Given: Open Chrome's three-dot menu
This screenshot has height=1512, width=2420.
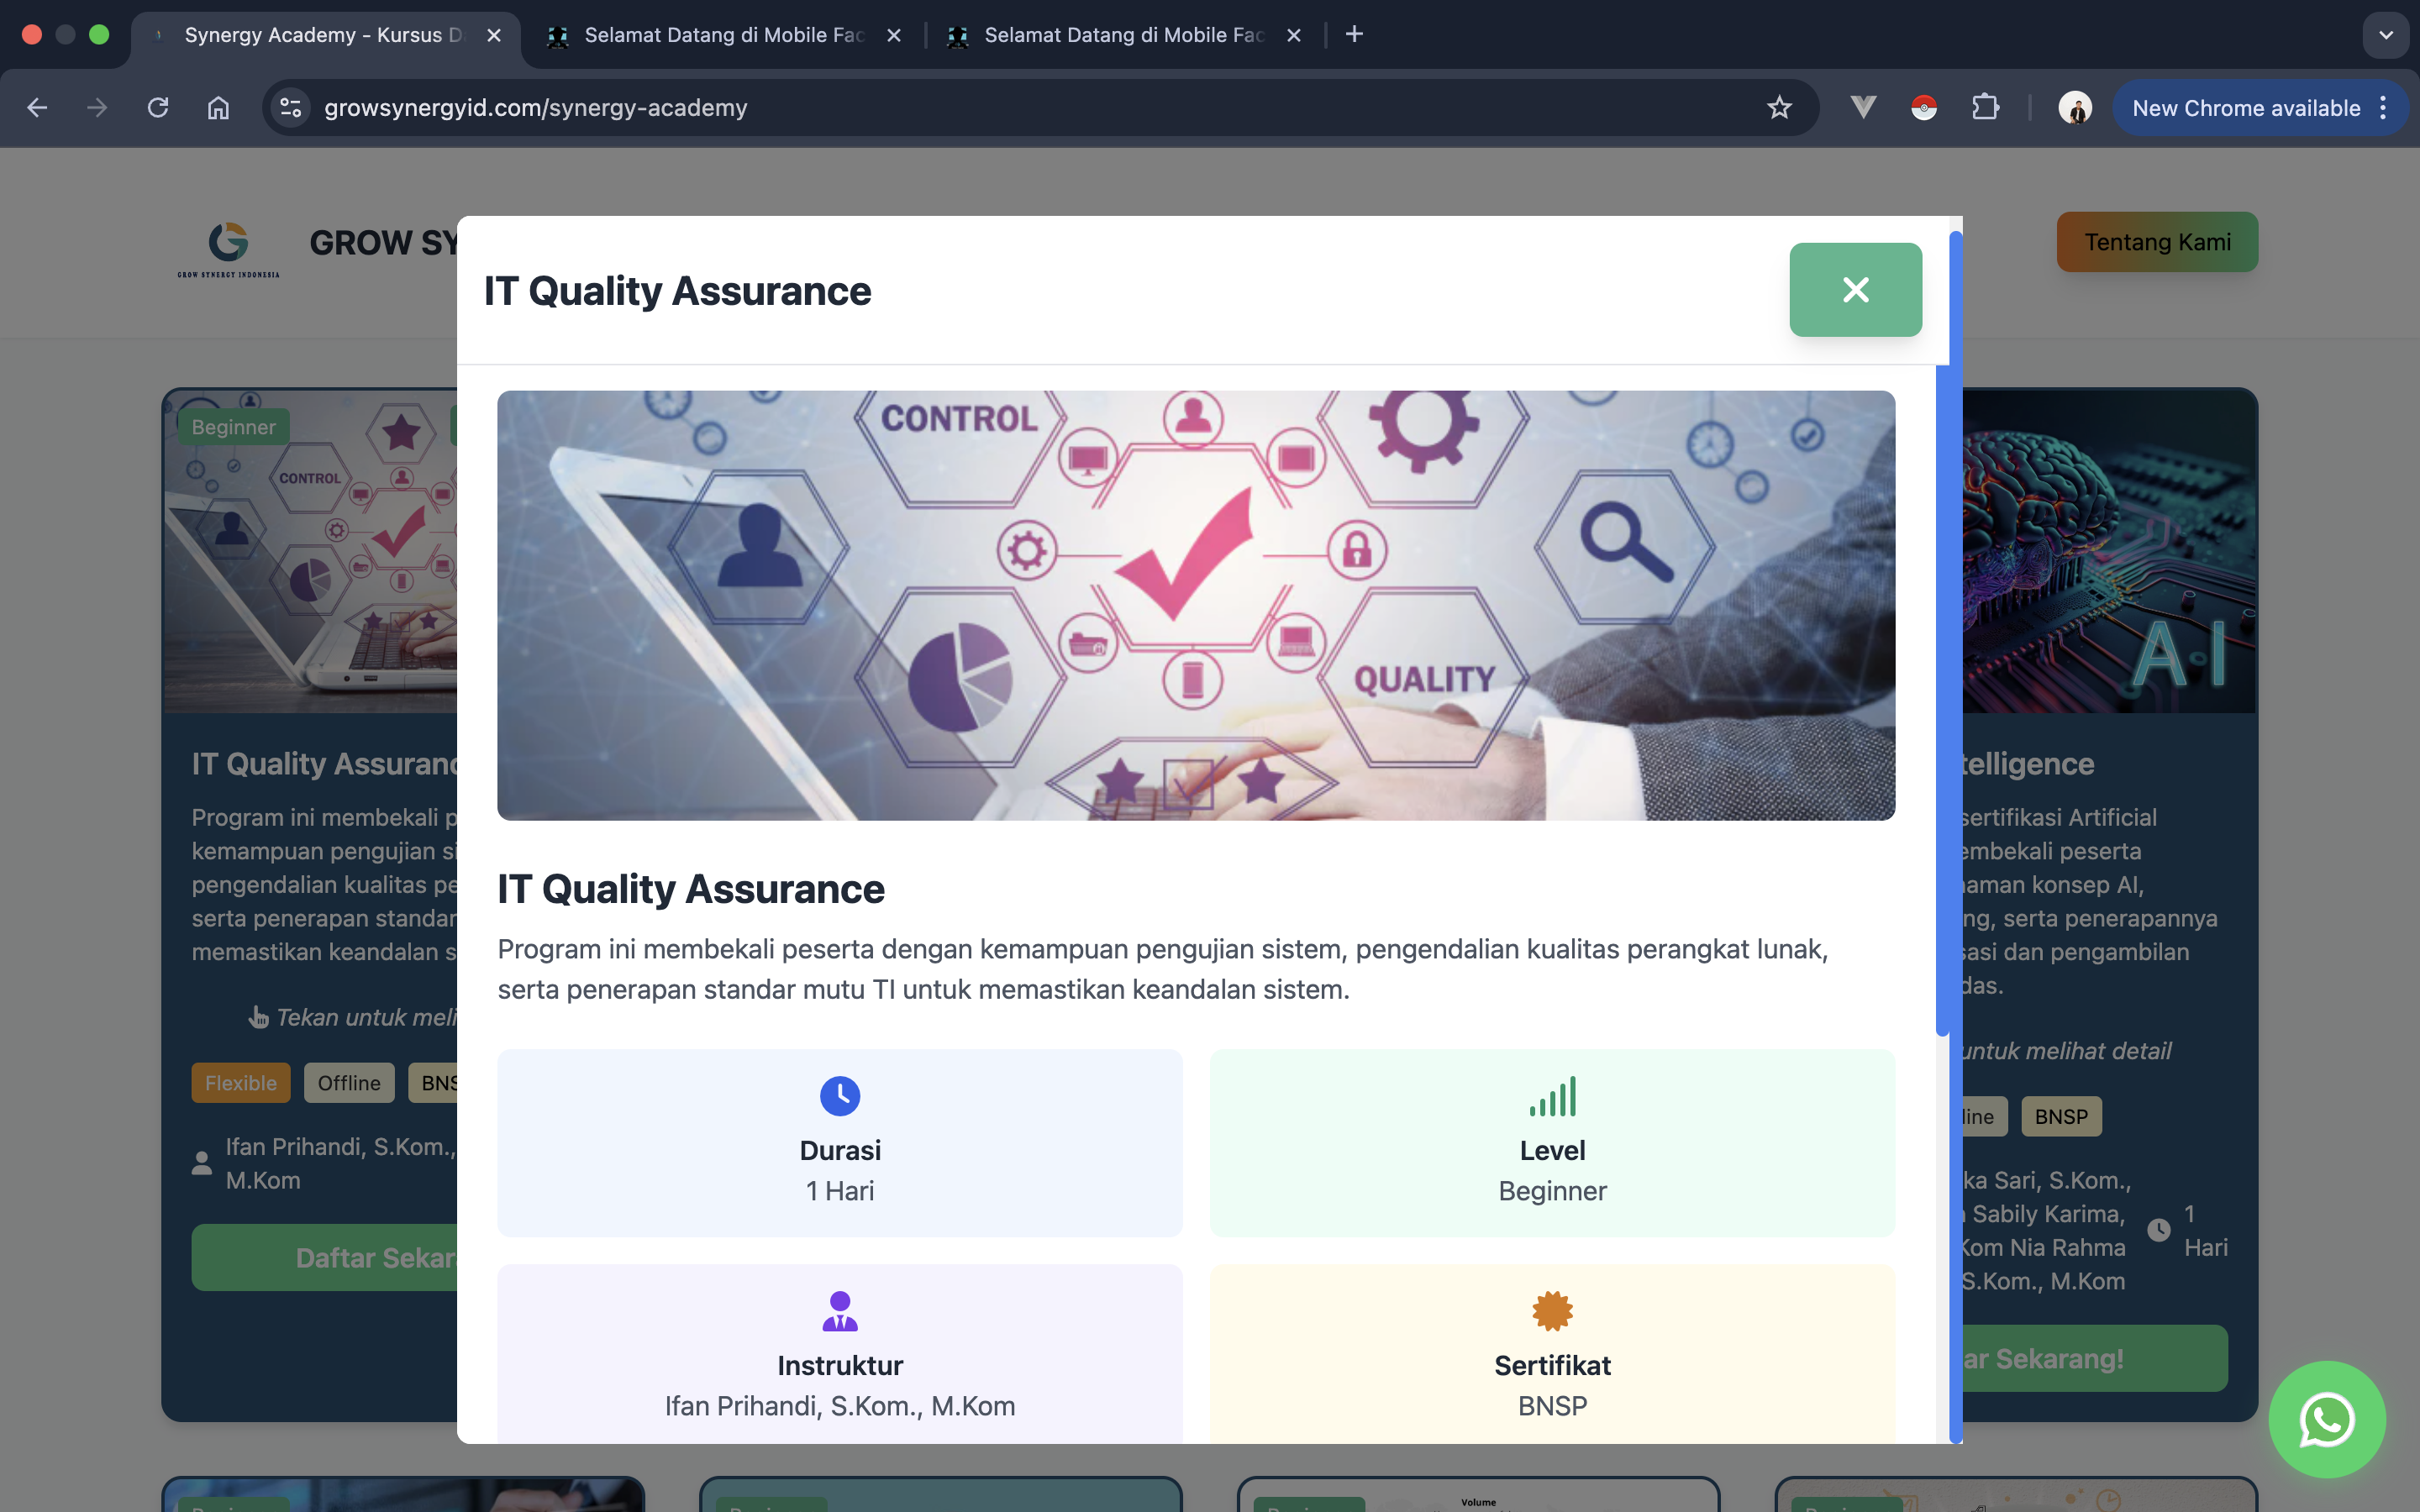Looking at the screenshot, I should click(2384, 107).
